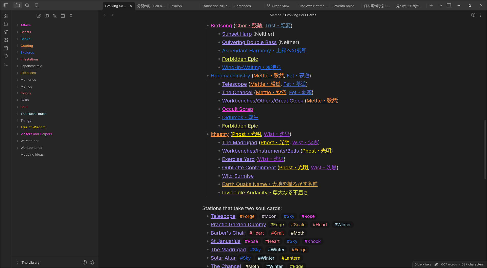The width and height of the screenshot is (487, 268).
Task: Expand the Affairs folder
Action: 26,25
